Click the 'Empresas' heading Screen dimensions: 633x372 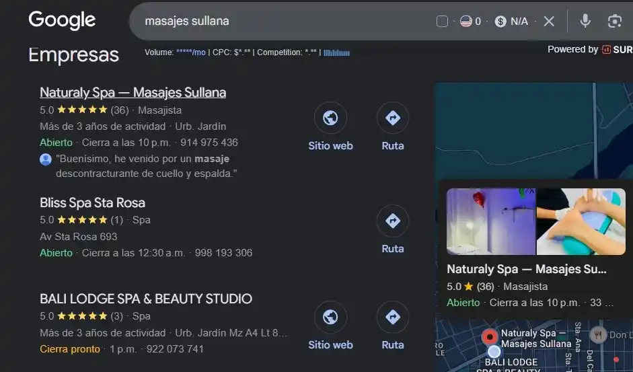click(73, 55)
